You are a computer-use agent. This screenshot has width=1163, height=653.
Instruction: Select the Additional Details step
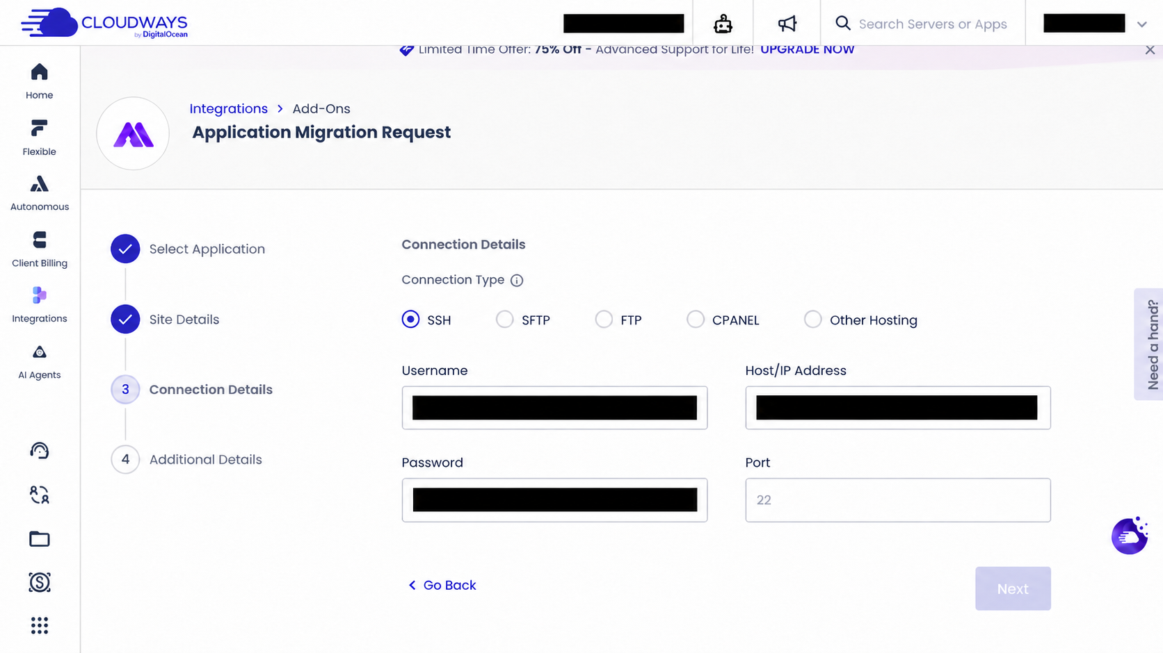click(x=186, y=460)
